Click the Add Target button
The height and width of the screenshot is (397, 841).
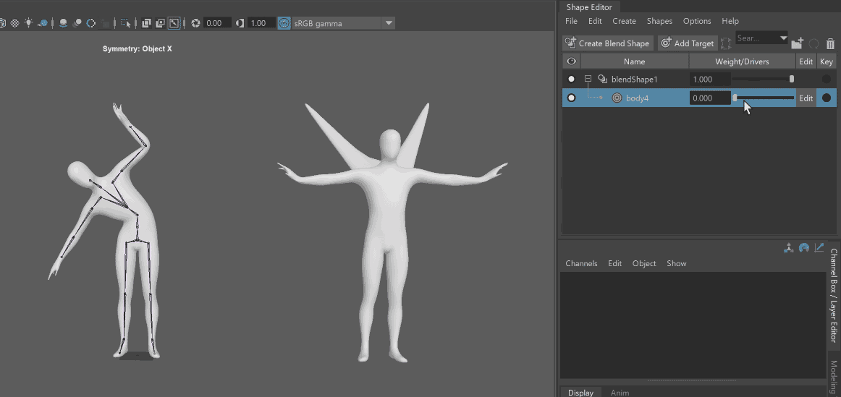pos(688,43)
